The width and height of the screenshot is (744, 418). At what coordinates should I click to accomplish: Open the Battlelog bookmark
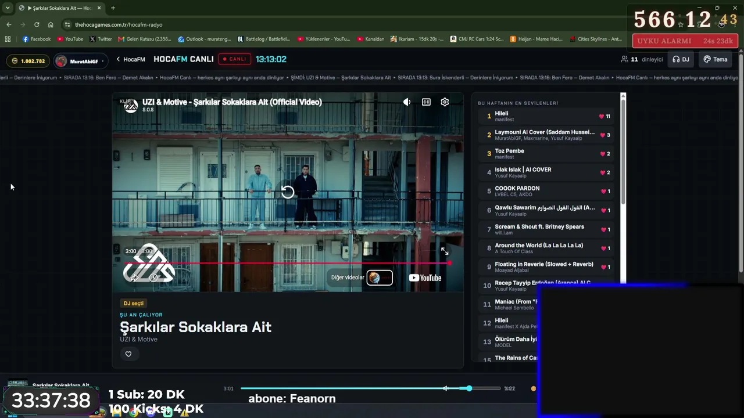[264, 39]
